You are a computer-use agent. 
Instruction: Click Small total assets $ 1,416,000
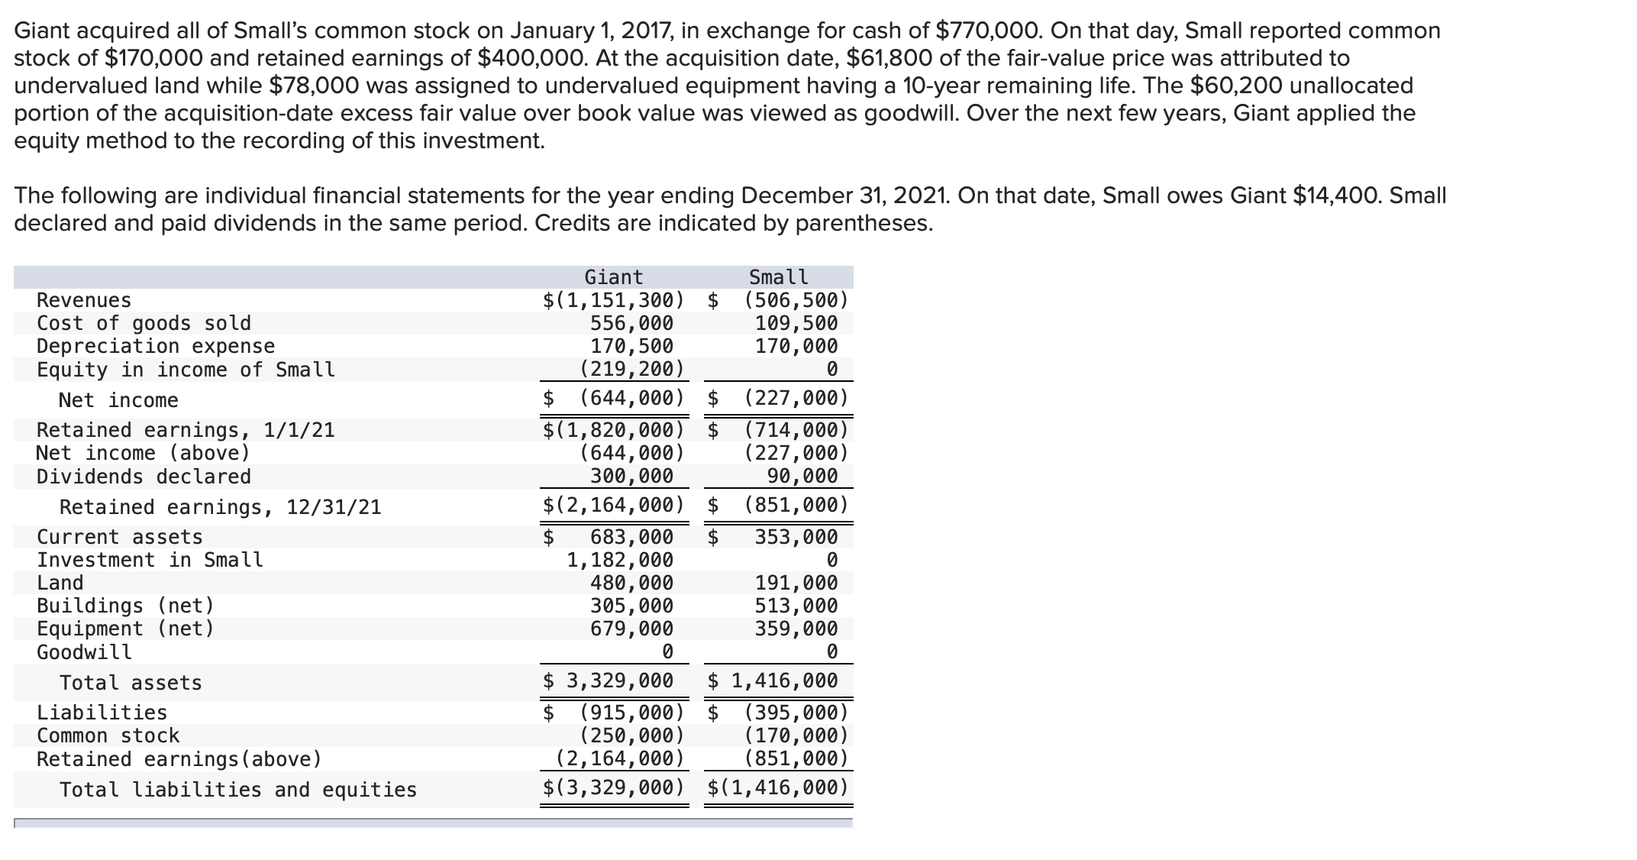point(773,681)
